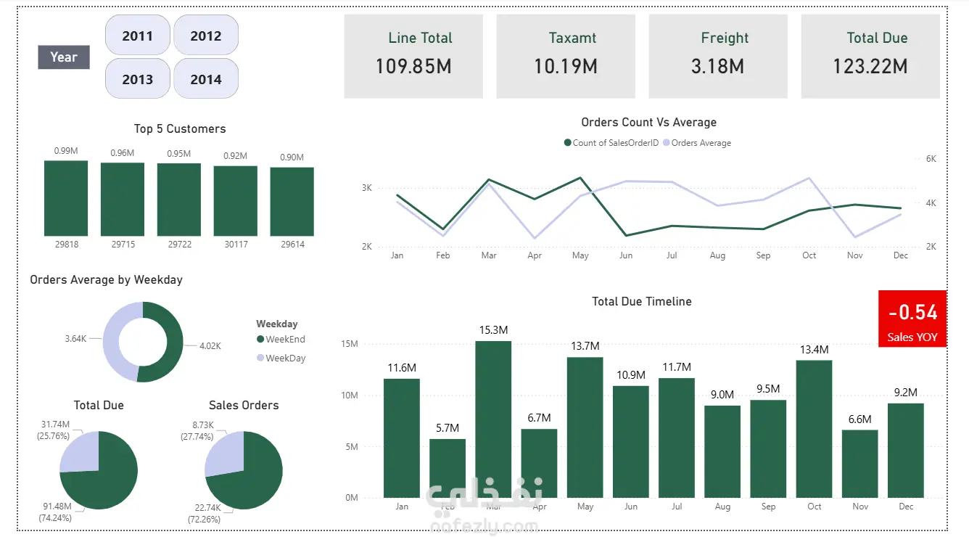The image size is (969, 537).
Task: Click the Oct 13.4M timeline bar
Action: point(814,430)
